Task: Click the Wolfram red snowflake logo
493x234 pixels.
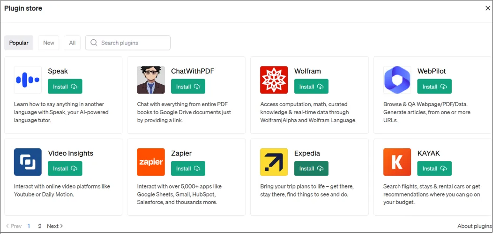Action: 274,80
